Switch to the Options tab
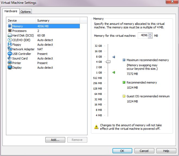179x156 pixels. (26, 12)
